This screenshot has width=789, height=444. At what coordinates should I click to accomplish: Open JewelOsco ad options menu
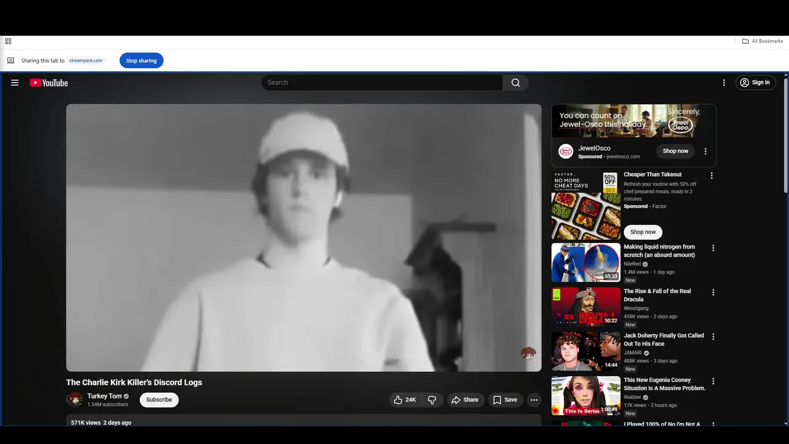tap(706, 151)
